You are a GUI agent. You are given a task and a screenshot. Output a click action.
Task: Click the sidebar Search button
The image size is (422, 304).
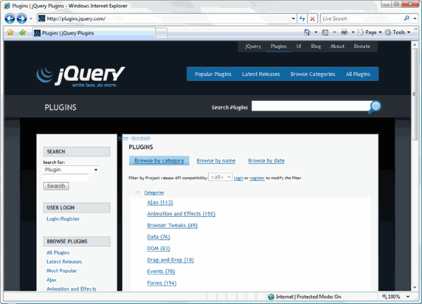tap(56, 186)
